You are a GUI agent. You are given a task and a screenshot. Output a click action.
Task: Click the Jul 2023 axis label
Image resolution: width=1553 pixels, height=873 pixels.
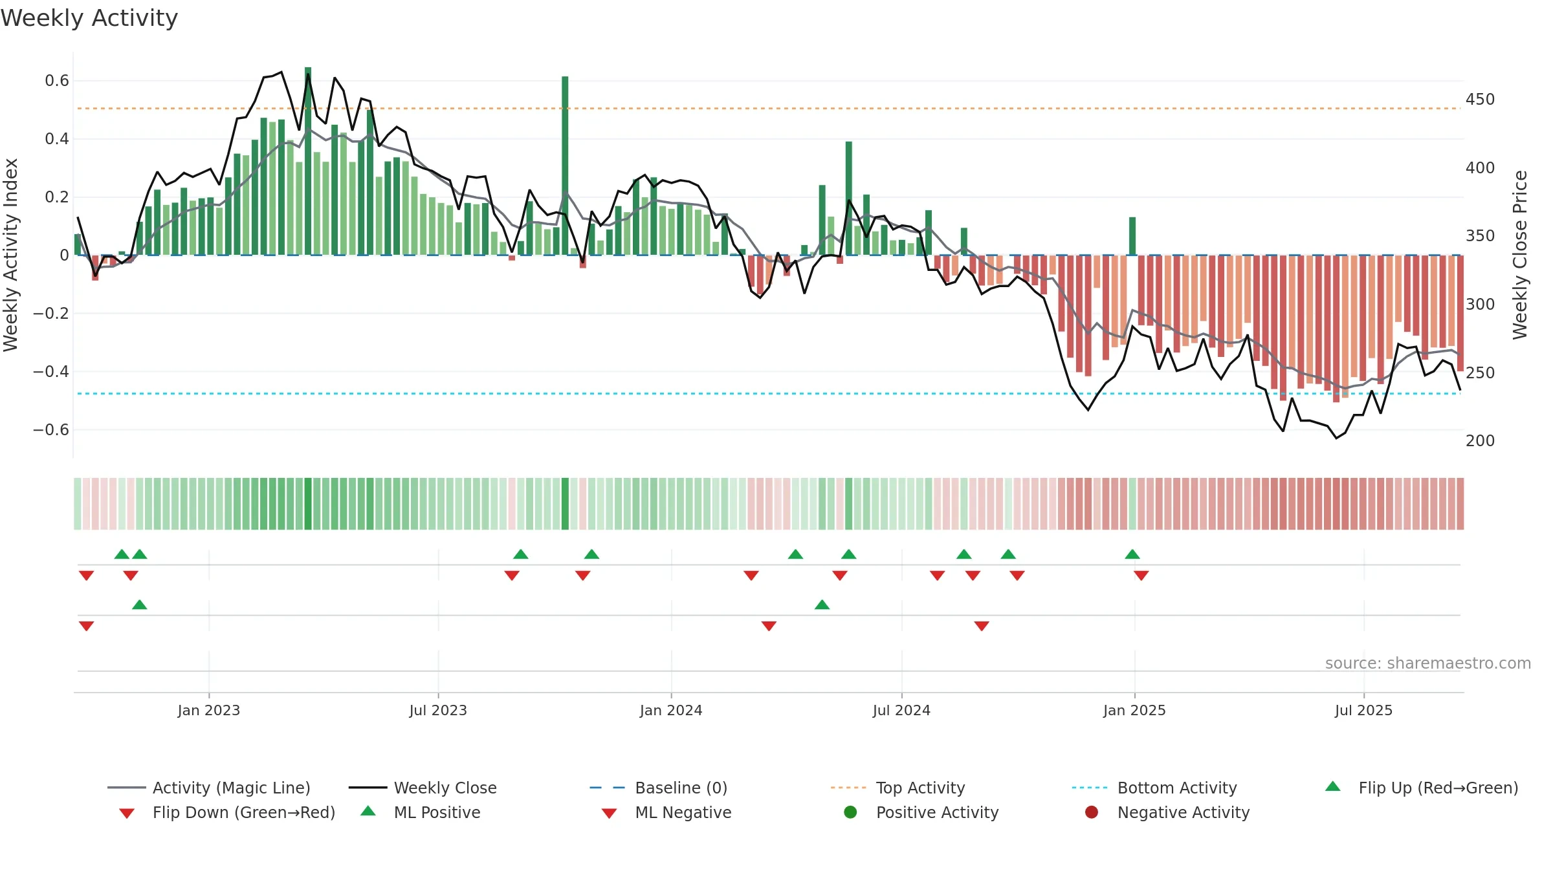tap(438, 711)
